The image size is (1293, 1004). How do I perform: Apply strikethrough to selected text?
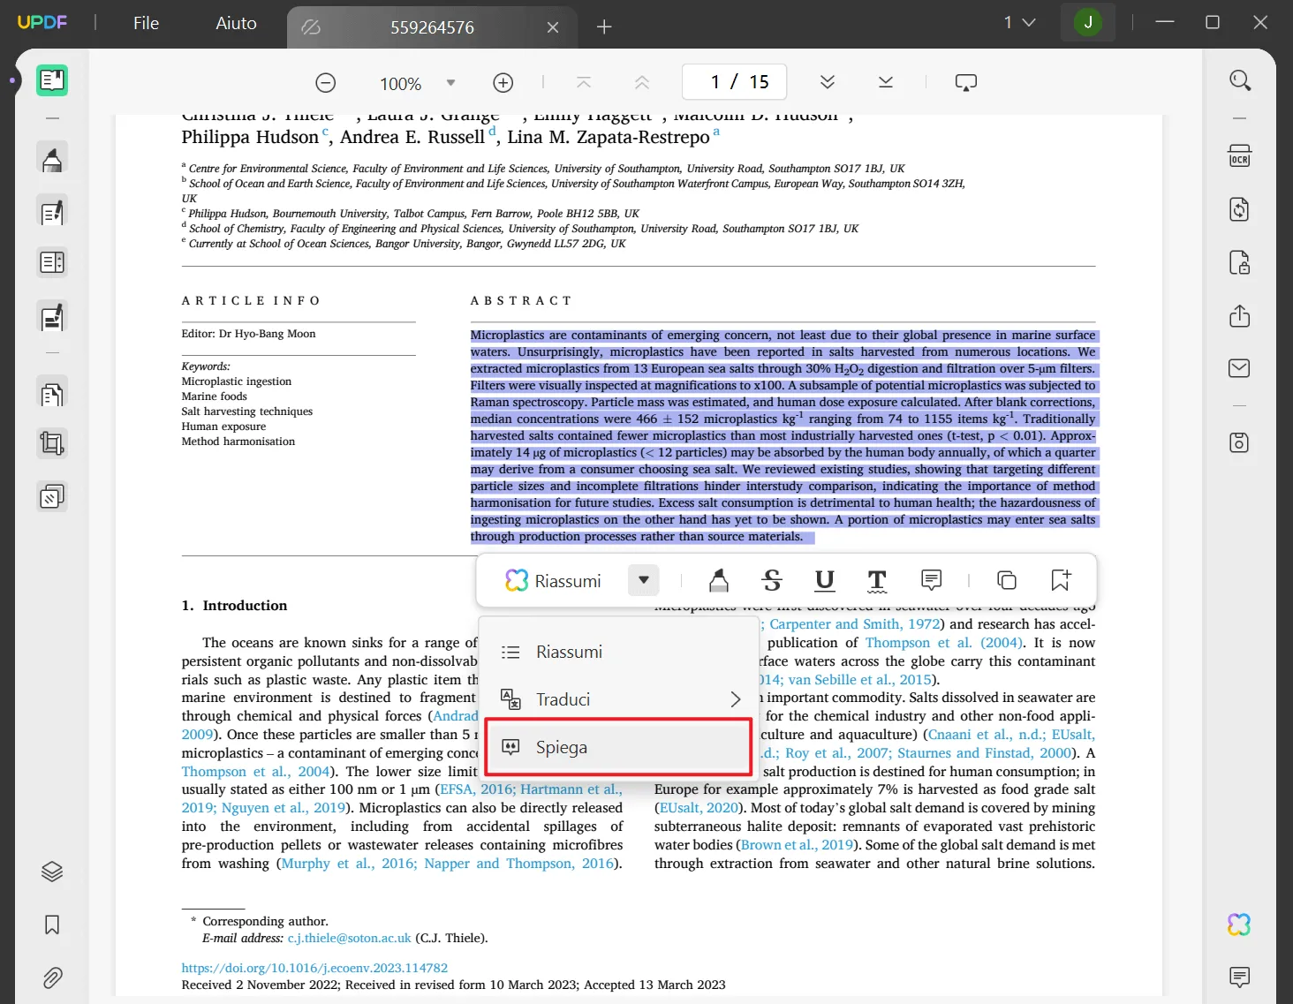tap(772, 580)
